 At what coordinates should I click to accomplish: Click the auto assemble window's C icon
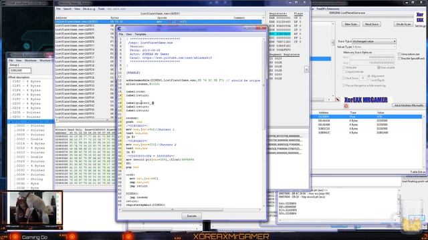(119, 29)
